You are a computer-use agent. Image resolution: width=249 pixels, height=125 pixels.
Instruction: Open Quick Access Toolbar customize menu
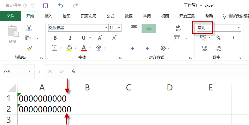(x=90, y=6)
